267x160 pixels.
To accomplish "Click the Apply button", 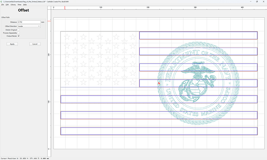I will point(12,44).
